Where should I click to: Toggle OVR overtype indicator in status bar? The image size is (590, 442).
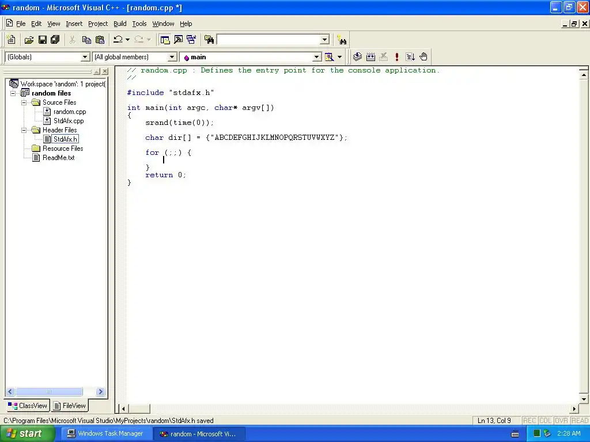(561, 421)
